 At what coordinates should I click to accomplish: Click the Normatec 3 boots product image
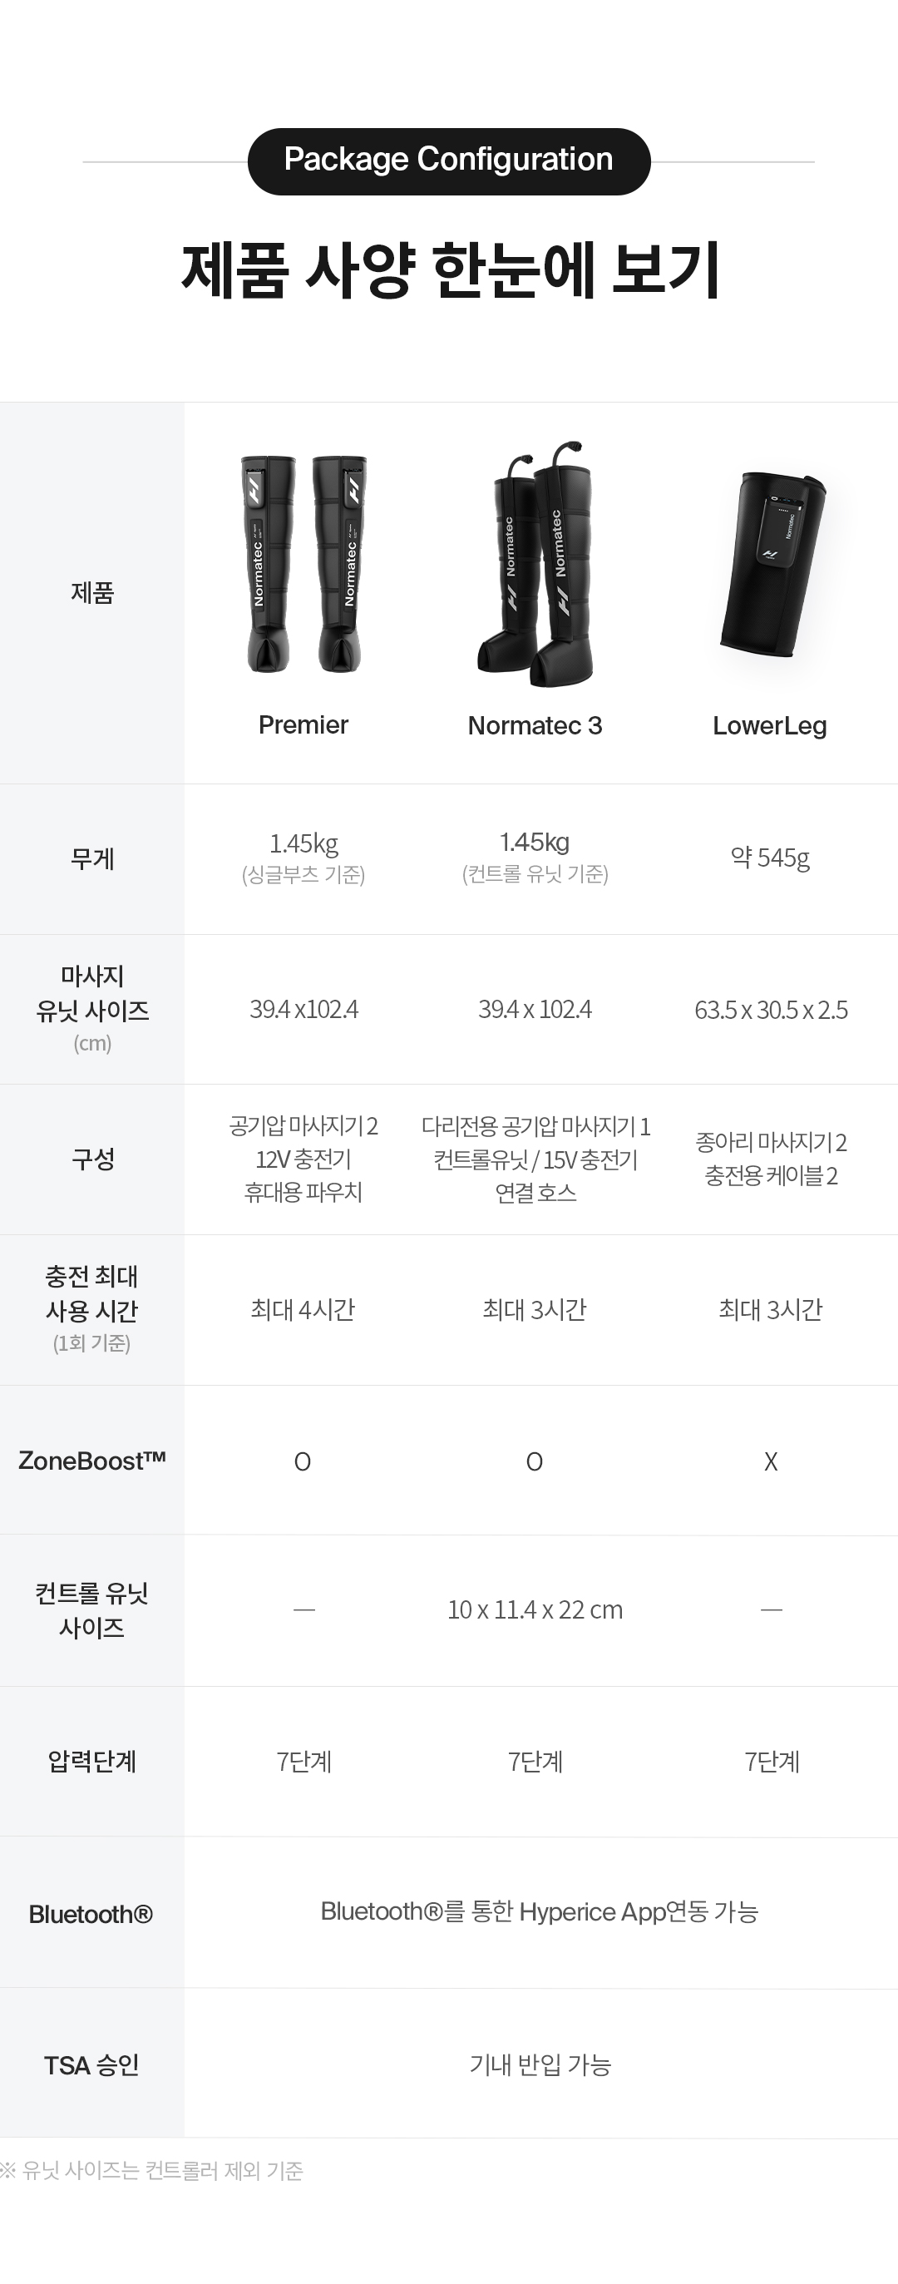(x=535, y=564)
